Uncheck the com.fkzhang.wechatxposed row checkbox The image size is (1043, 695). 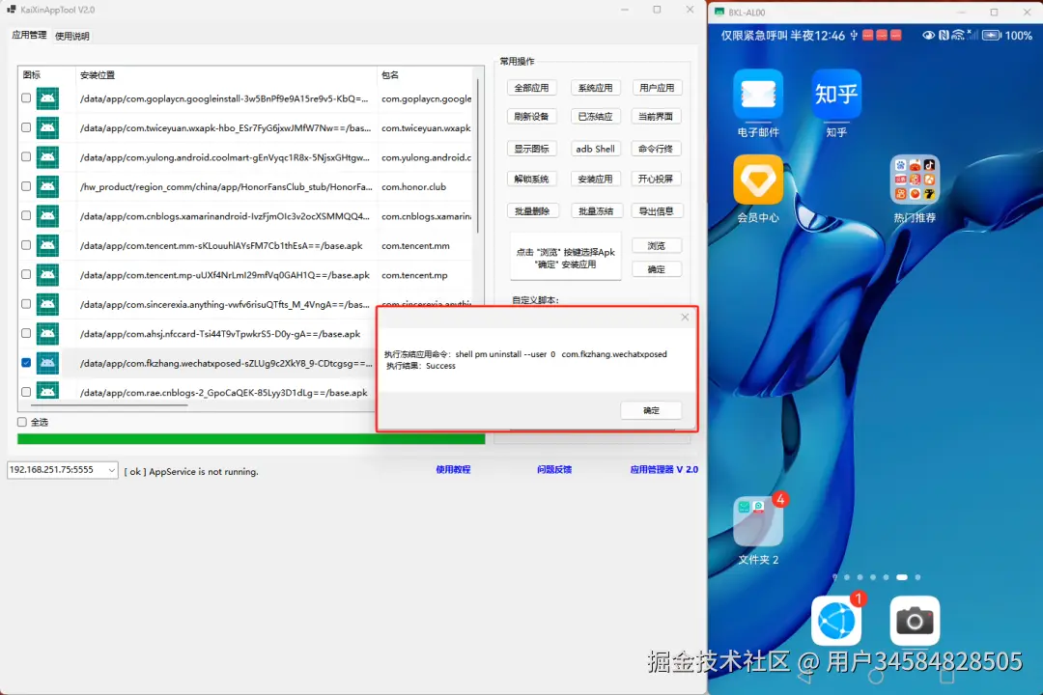pyautogui.click(x=26, y=363)
